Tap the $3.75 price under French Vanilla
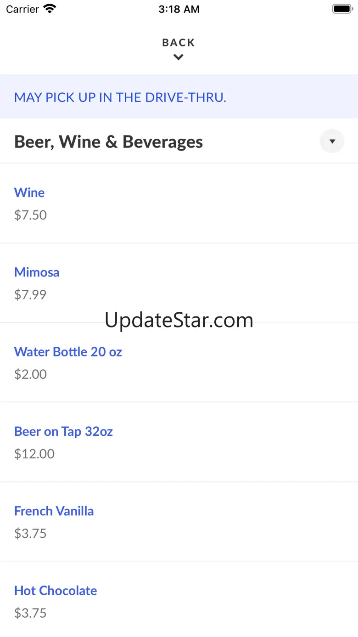The height and width of the screenshot is (637, 358). [x=30, y=533]
